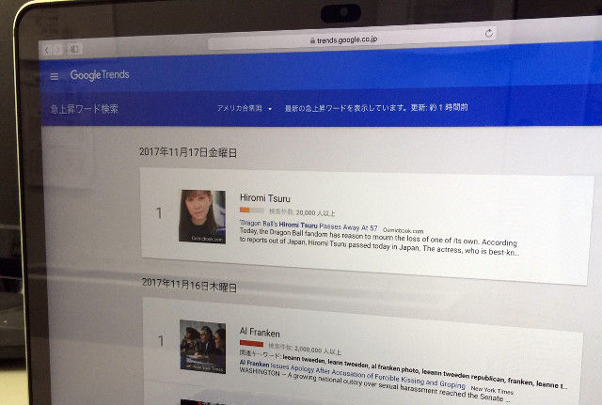Open the アメリカ合衆国 country dropdown
The image size is (602, 405).
245,109
